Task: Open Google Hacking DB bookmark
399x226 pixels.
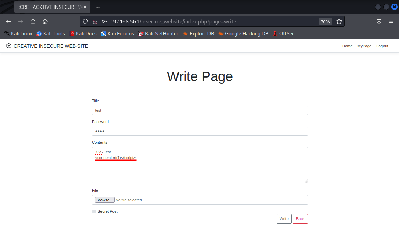Action: (x=243, y=34)
